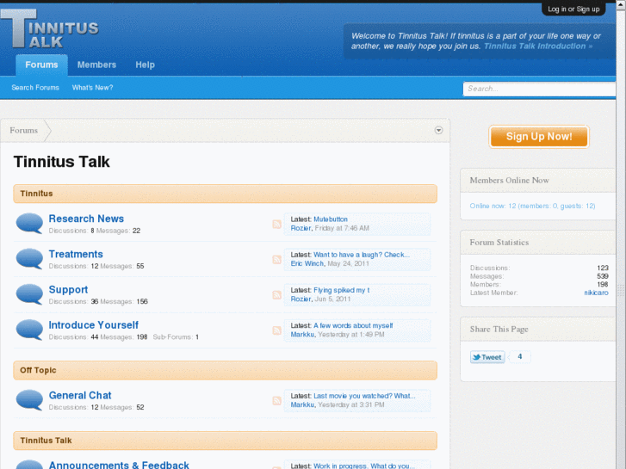This screenshot has width=626, height=469.
Task: Open thread Work in progress. What do you...
Action: (364, 466)
